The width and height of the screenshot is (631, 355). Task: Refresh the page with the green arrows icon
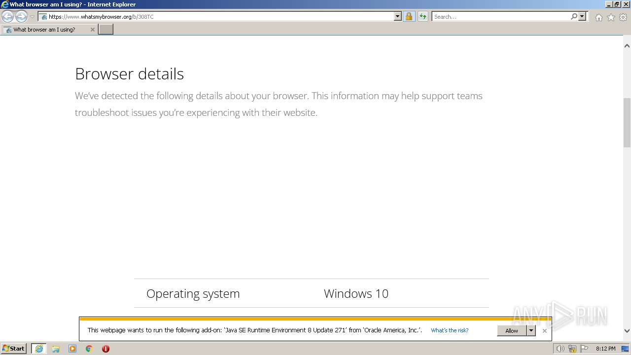click(423, 17)
